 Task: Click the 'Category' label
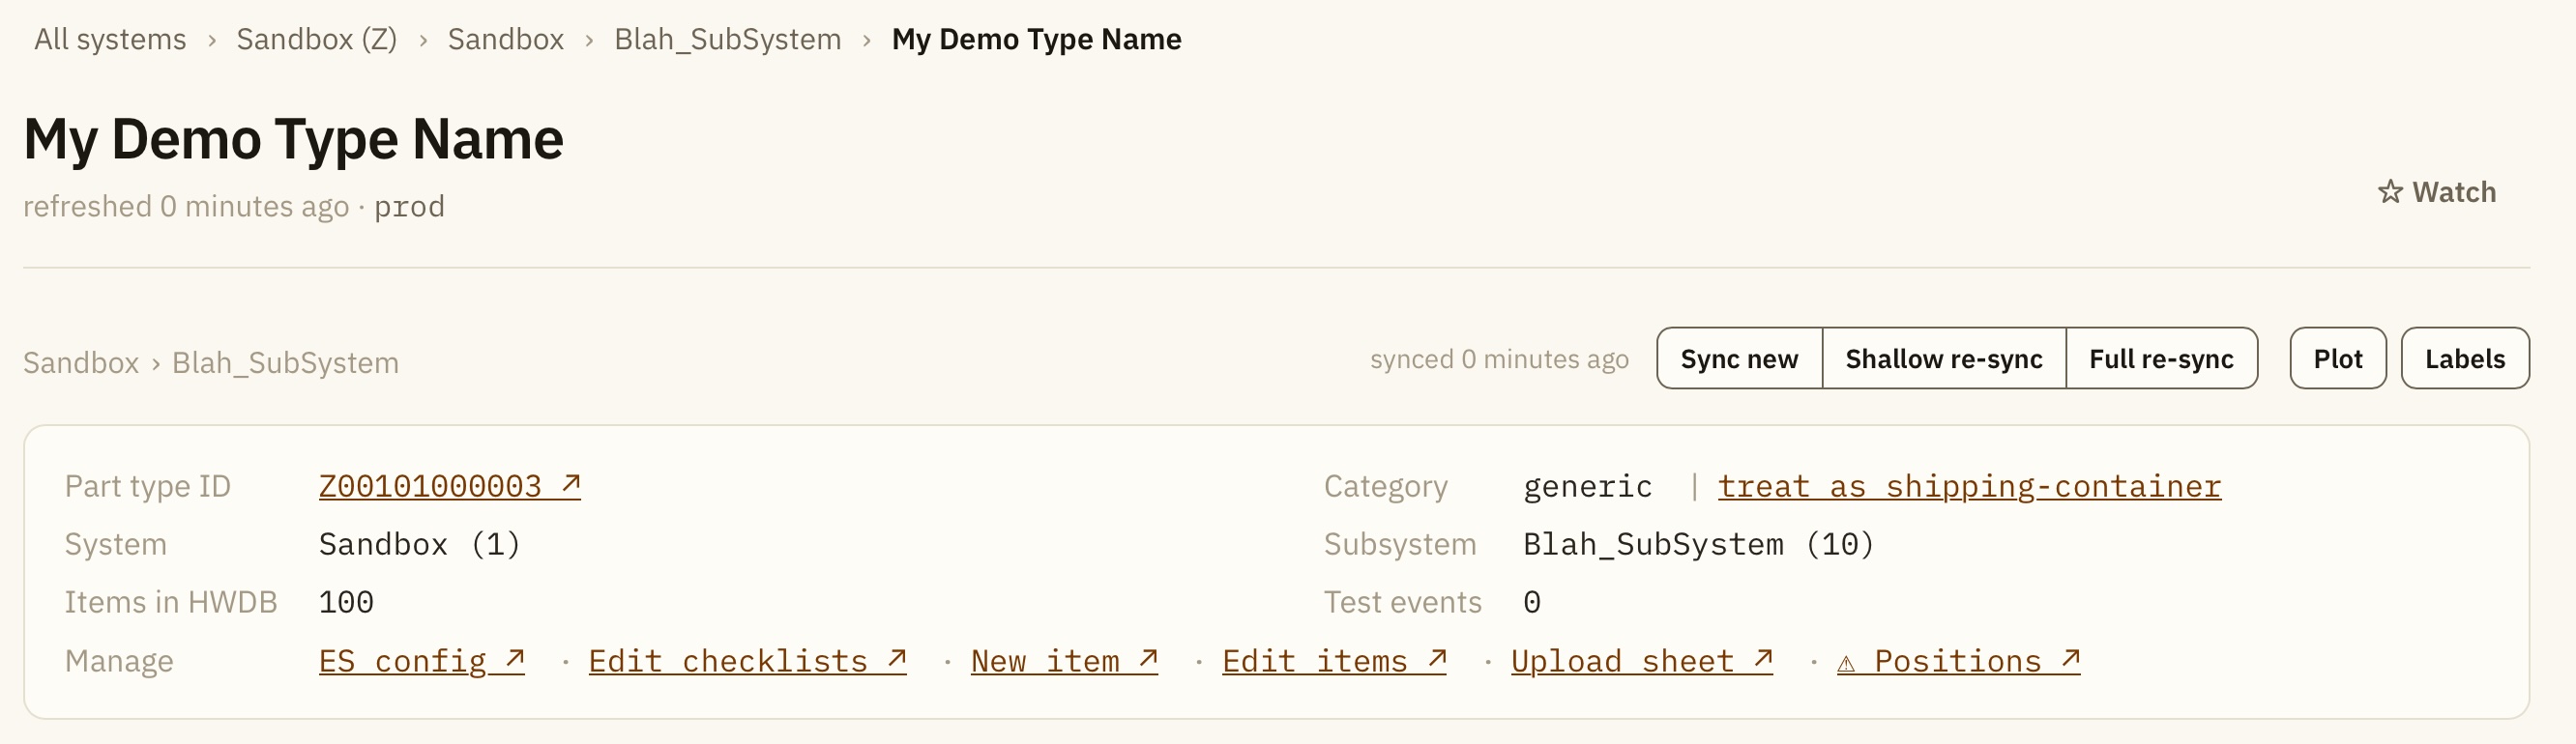[x=1385, y=486]
